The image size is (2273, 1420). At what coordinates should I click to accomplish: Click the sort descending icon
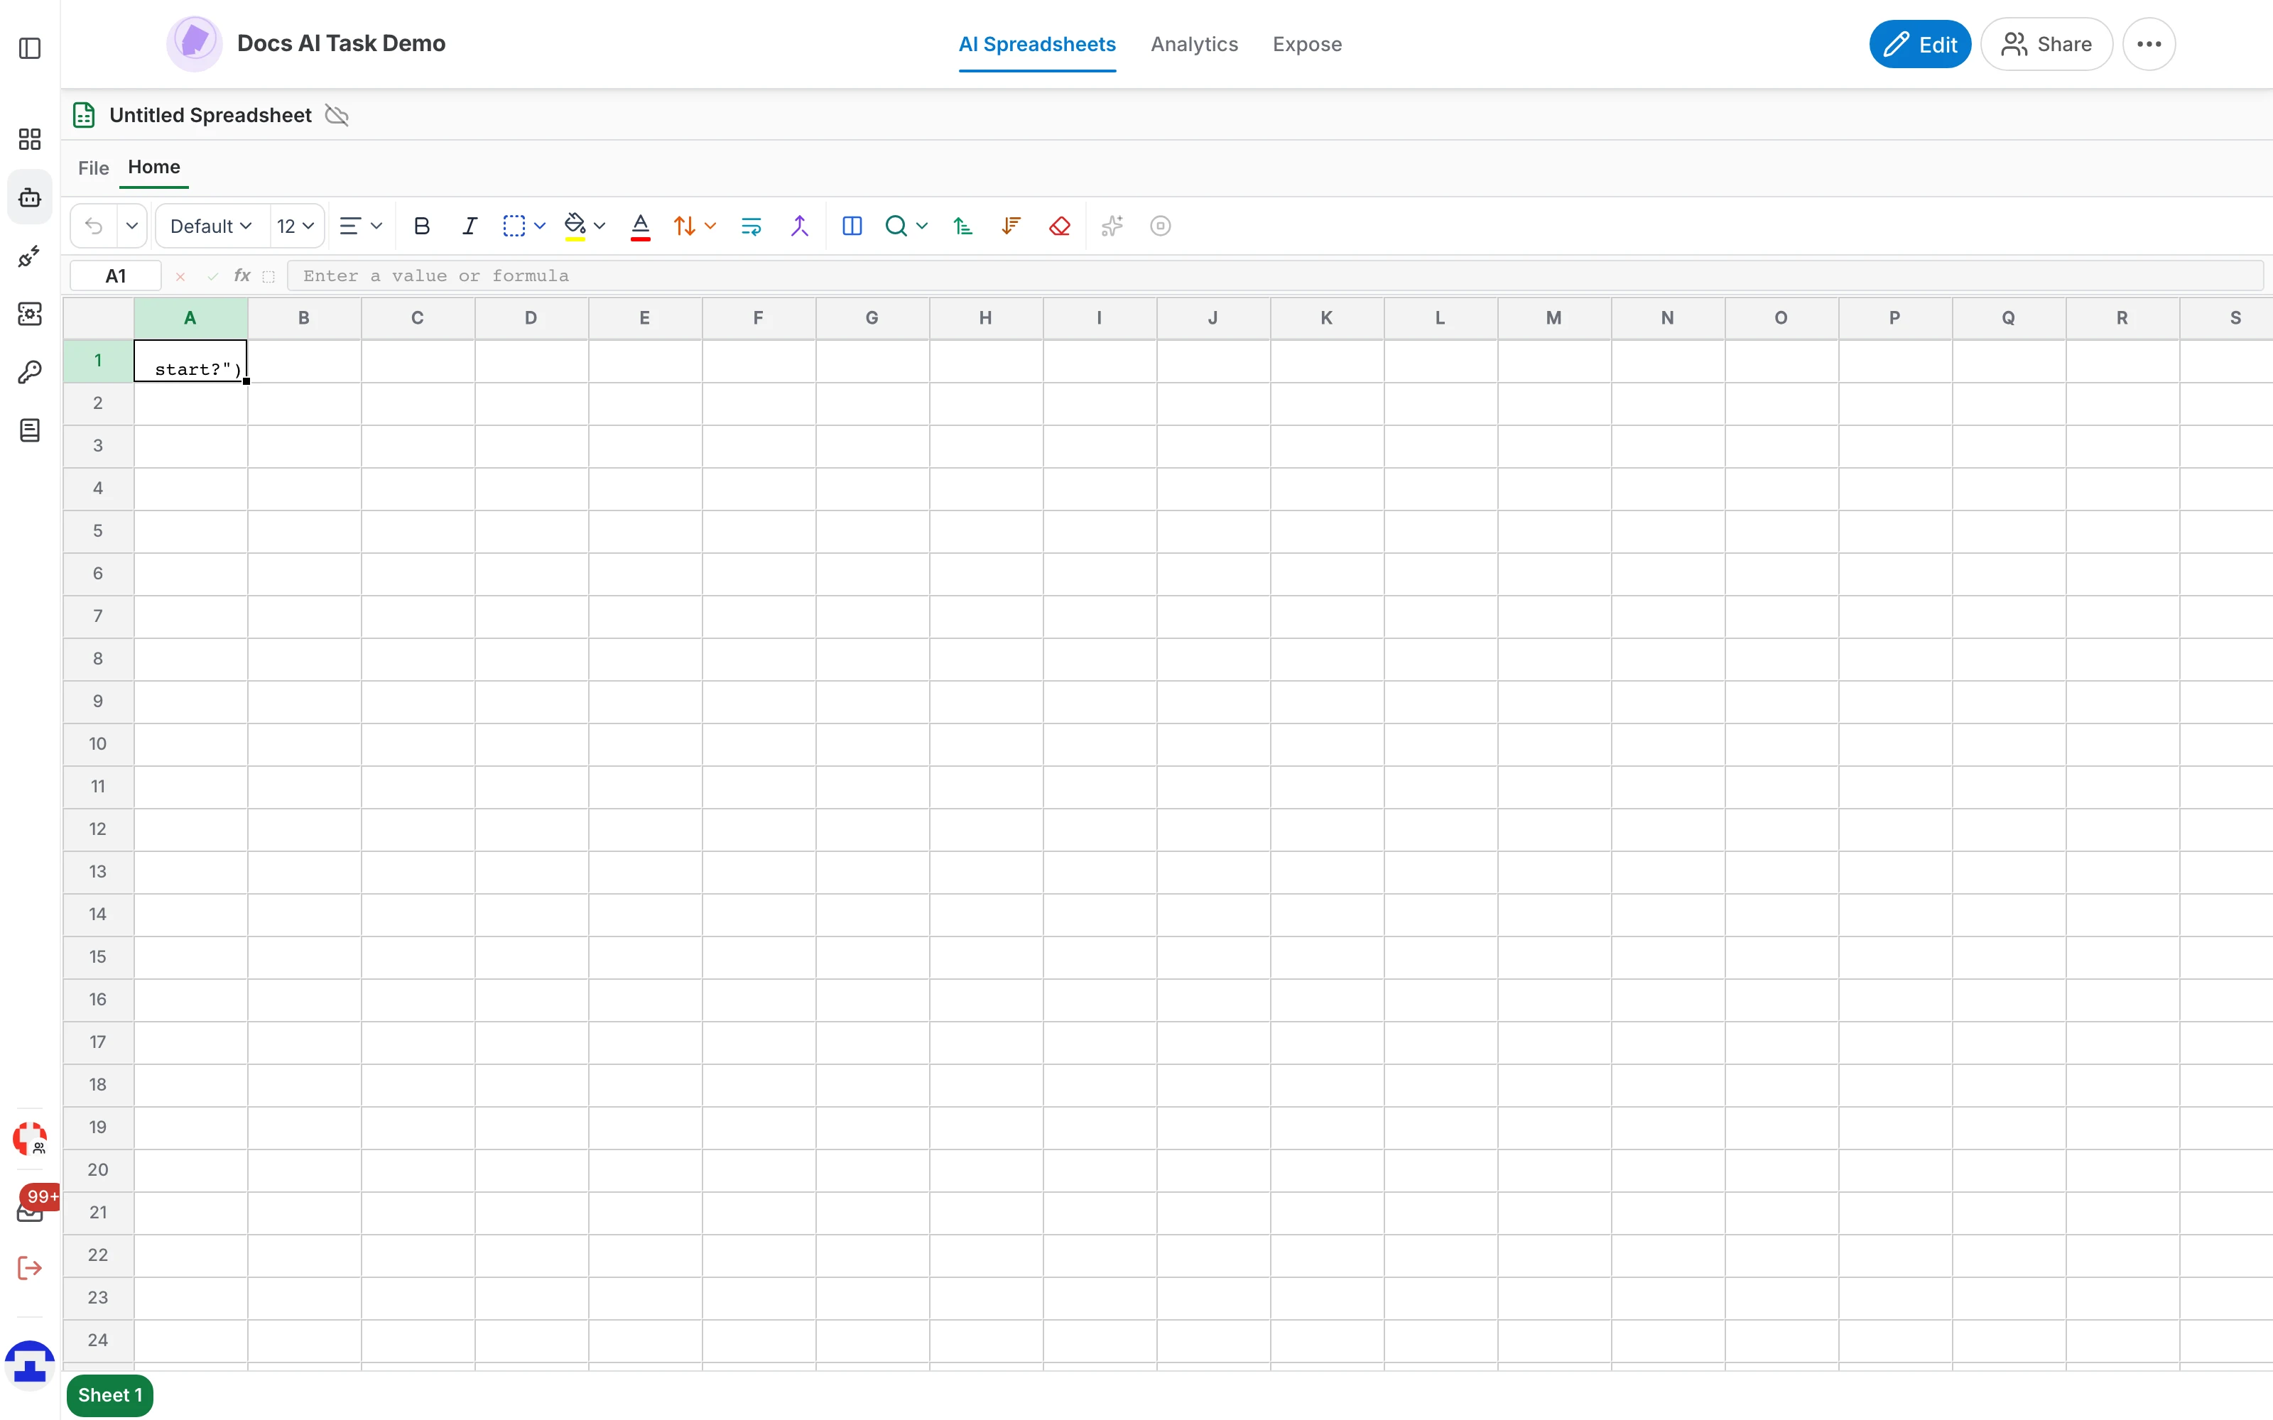click(x=1011, y=226)
